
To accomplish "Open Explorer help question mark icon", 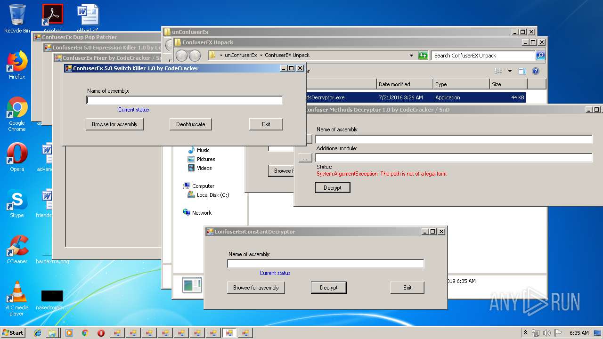I will [535, 71].
